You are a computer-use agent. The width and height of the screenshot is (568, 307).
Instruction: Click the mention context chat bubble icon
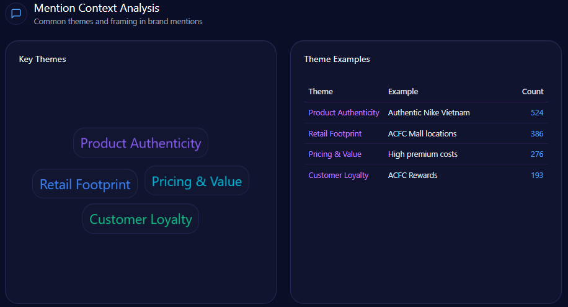(16, 14)
